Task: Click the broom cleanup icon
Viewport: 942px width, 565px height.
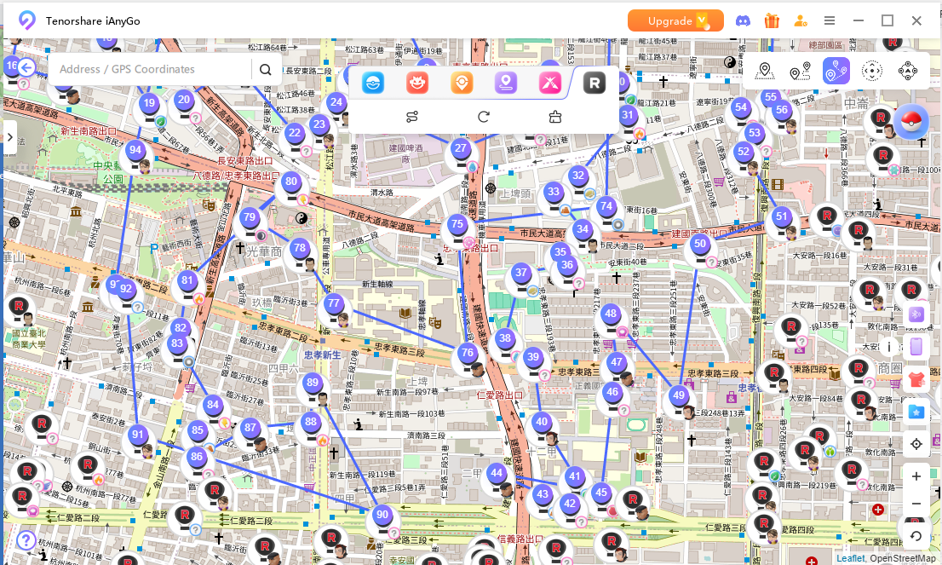Action: pyautogui.click(x=554, y=117)
